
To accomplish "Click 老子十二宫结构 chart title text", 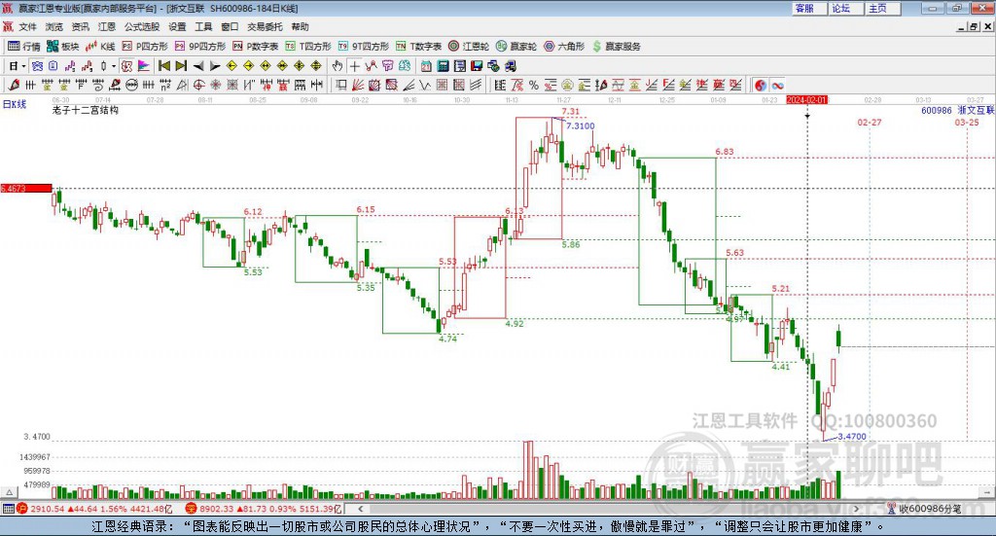I will coord(86,111).
